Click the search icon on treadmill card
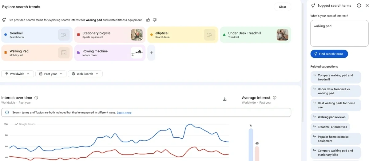The image size is (369, 161). click(64, 35)
